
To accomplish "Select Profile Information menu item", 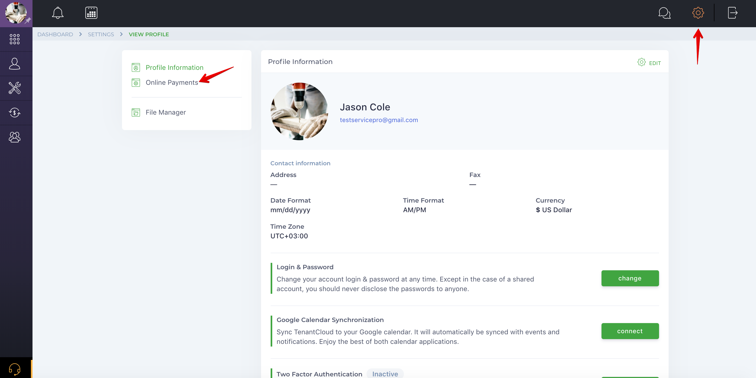I will click(174, 67).
